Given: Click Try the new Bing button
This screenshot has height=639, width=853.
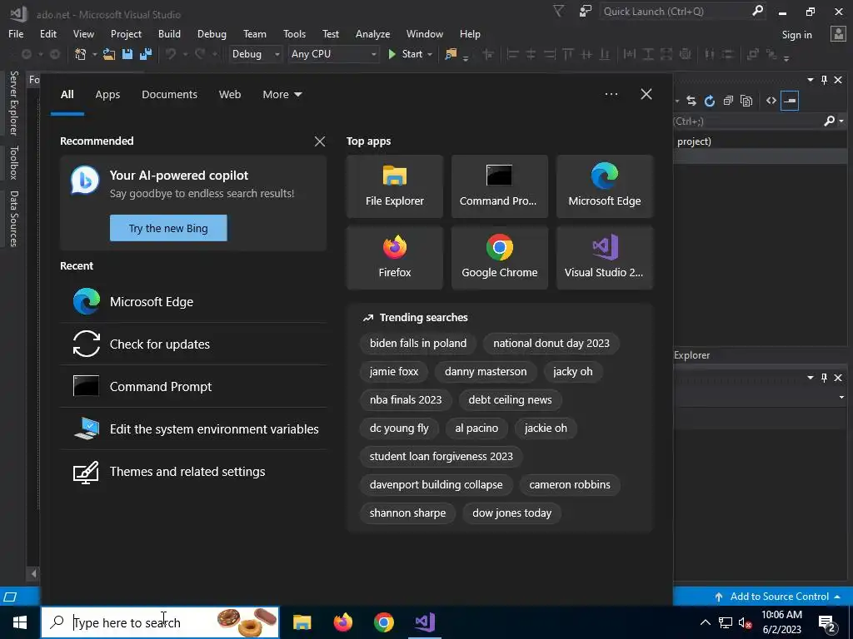Looking at the screenshot, I should pyautogui.click(x=168, y=228).
